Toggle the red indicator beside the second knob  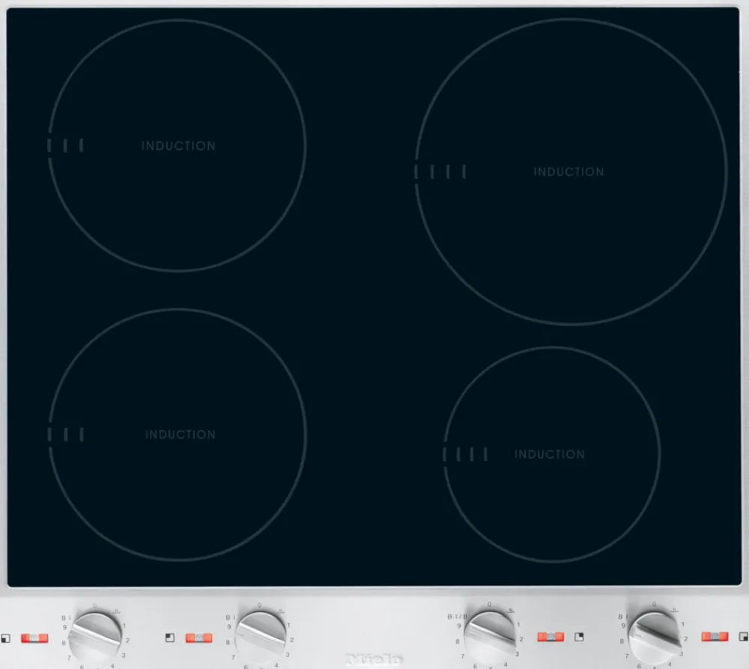198,638
